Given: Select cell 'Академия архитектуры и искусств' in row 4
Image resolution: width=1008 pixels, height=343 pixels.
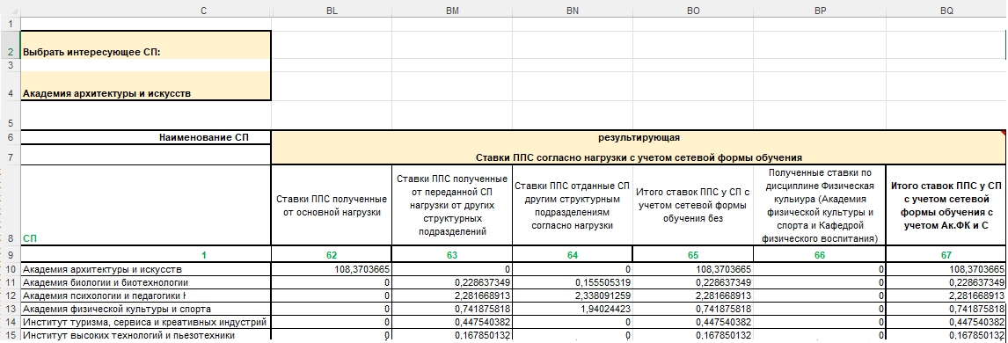Looking at the screenshot, I should point(146,86).
